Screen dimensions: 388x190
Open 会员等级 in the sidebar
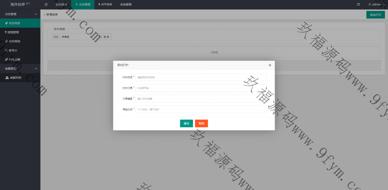pos(20,41)
